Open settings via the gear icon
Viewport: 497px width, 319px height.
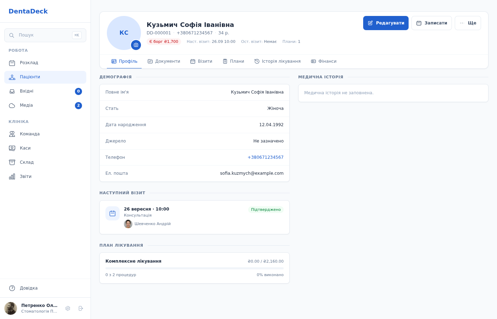pos(68,308)
